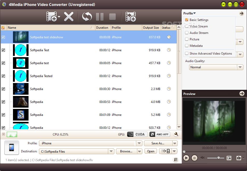Sort list by Name column header
The width and height of the screenshot is (247, 171).
51,28
